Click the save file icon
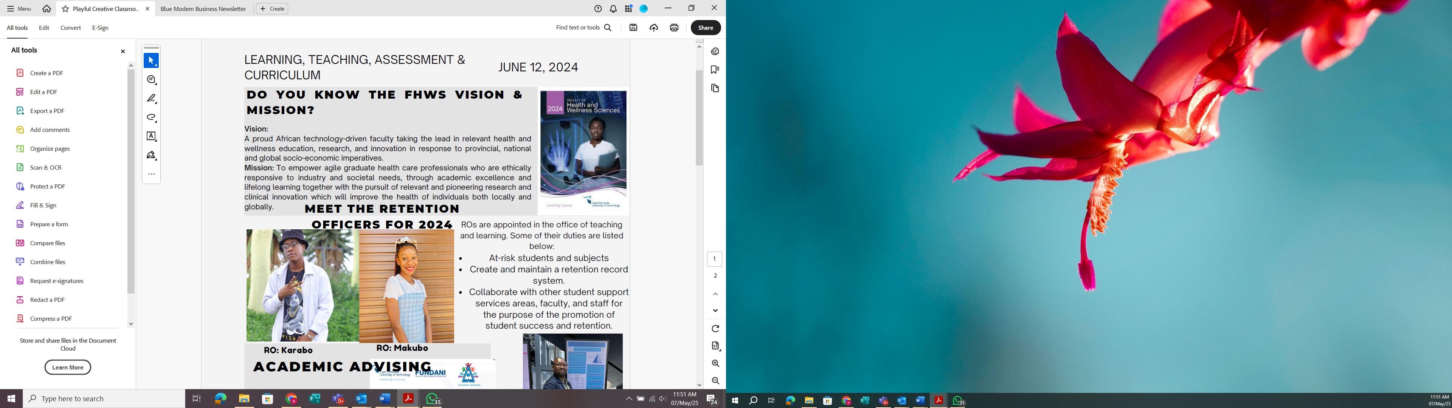1452x408 pixels. pos(633,28)
